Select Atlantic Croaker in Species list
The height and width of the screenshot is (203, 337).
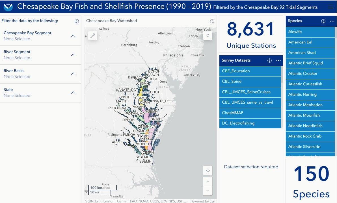point(310,74)
